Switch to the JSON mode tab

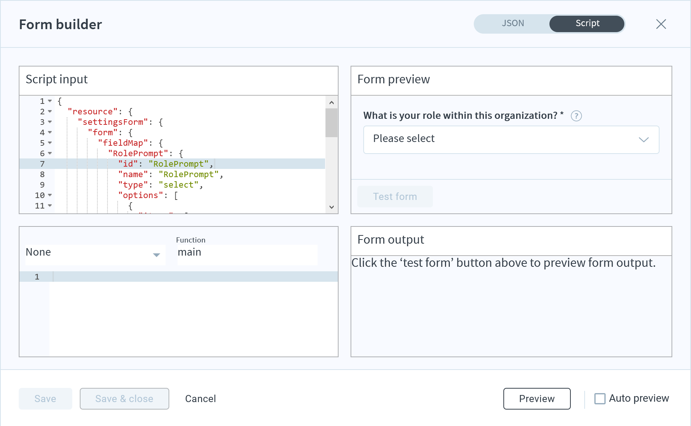click(x=513, y=24)
